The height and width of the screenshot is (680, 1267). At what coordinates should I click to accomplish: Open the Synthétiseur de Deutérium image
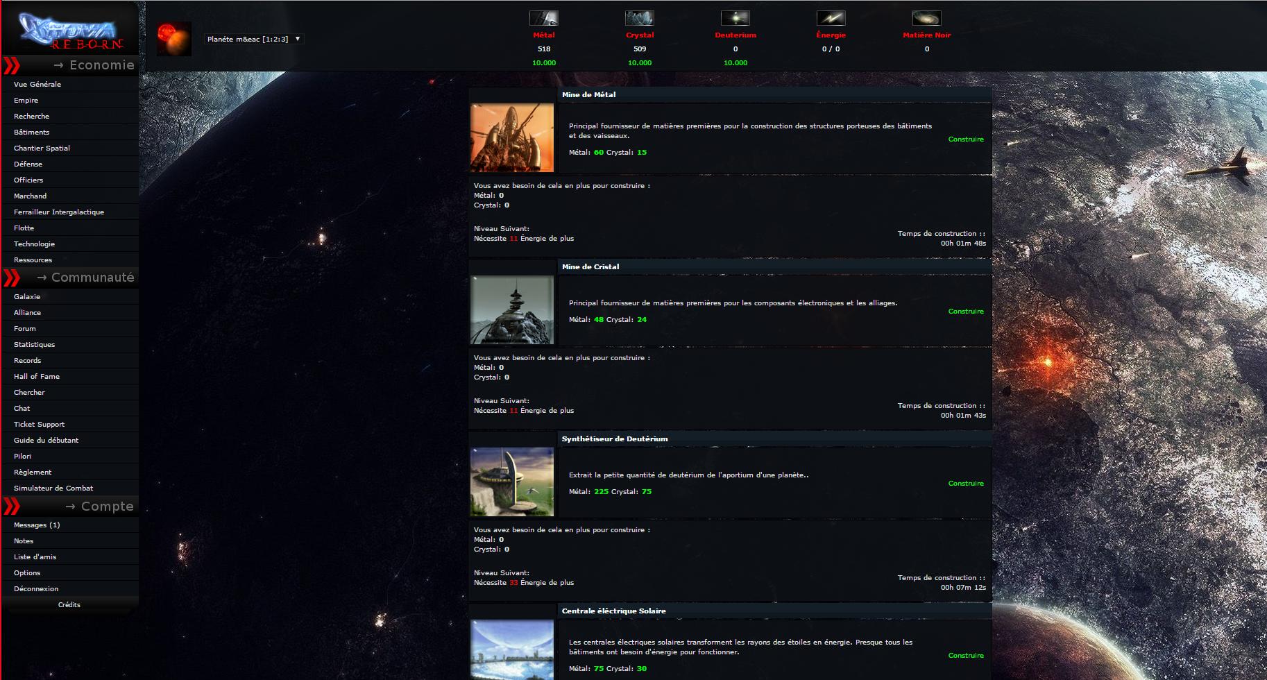pyautogui.click(x=512, y=482)
